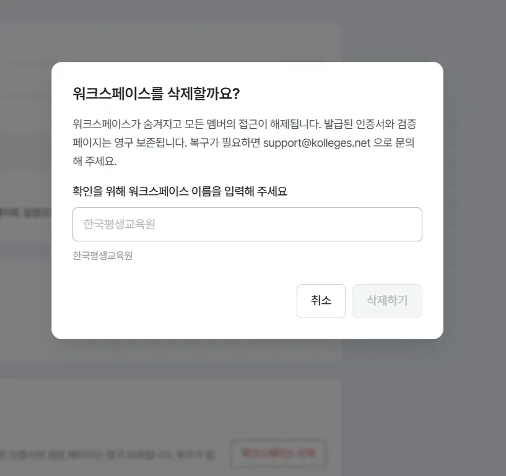The height and width of the screenshot is (476, 506).
Task: Focus the workspace name confirmation input field
Action: (247, 224)
